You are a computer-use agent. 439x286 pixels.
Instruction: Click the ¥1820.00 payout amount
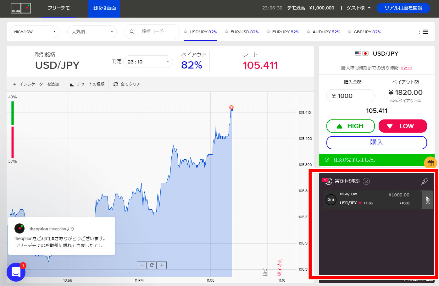tap(405, 92)
